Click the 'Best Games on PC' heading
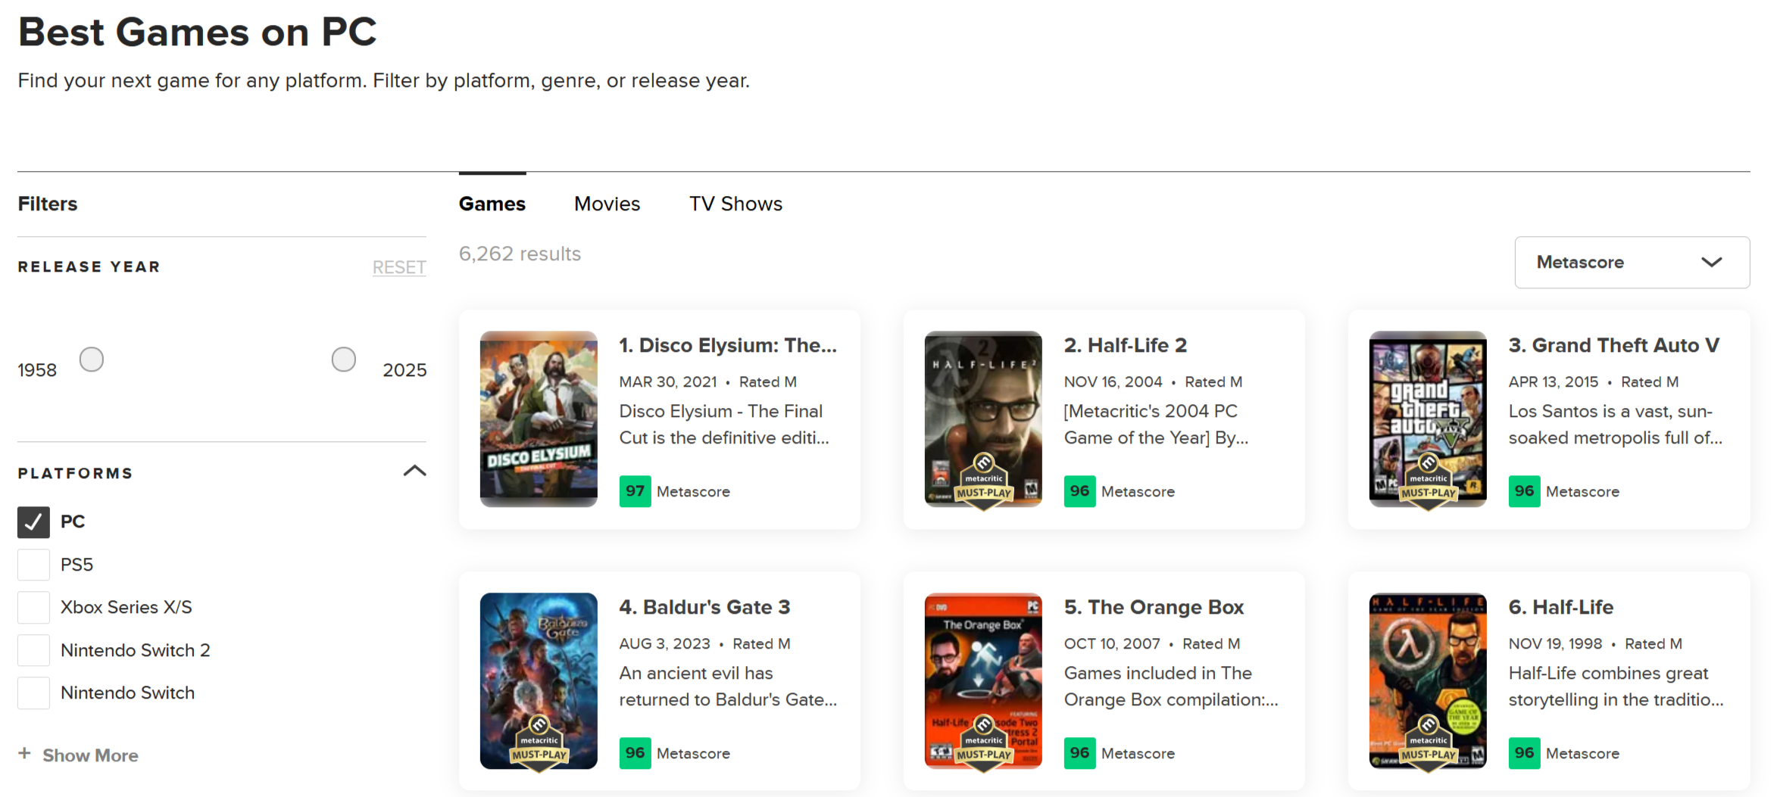The image size is (1777, 797). [x=198, y=32]
